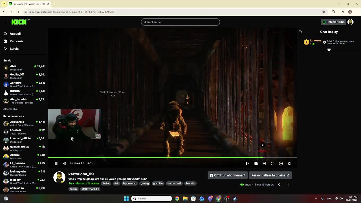Expand the gifted subs leaderboard chevron
Image resolution: width=361 pixels, height=203 pixels.
coord(329,50)
